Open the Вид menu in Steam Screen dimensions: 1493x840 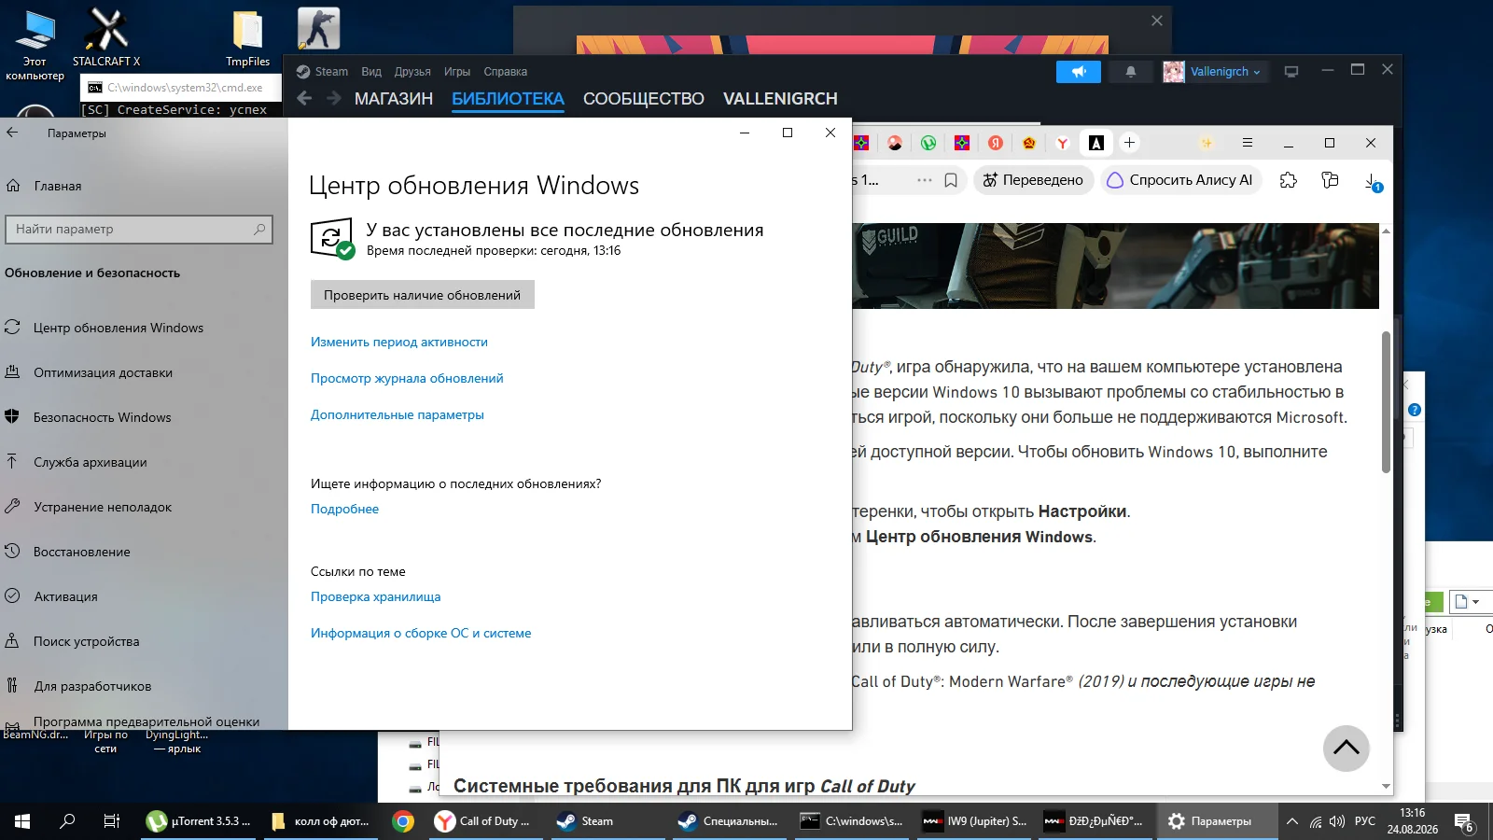371,72
